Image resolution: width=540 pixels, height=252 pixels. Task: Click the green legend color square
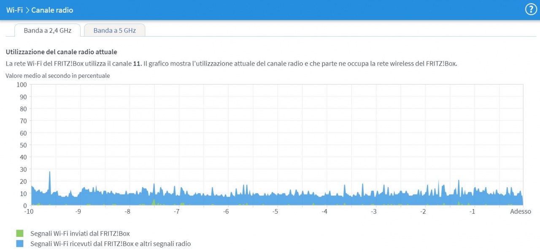click(20, 233)
